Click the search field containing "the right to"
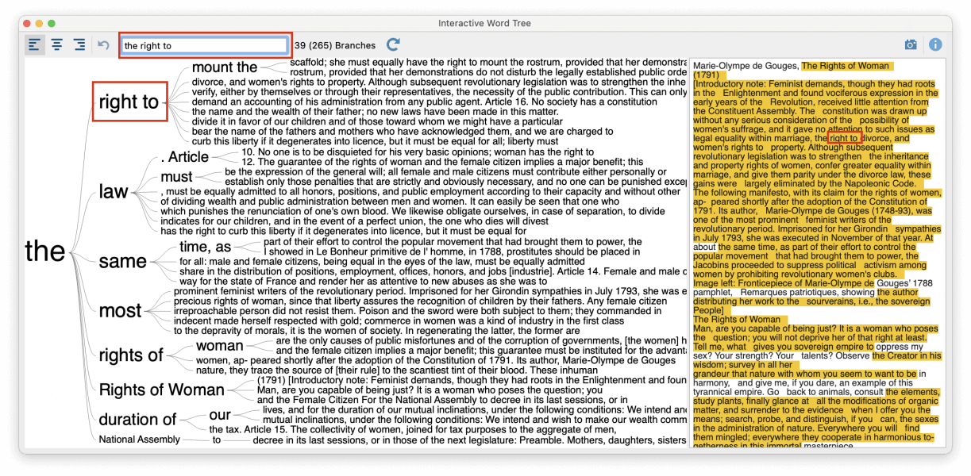The image size is (971, 476). [205, 46]
